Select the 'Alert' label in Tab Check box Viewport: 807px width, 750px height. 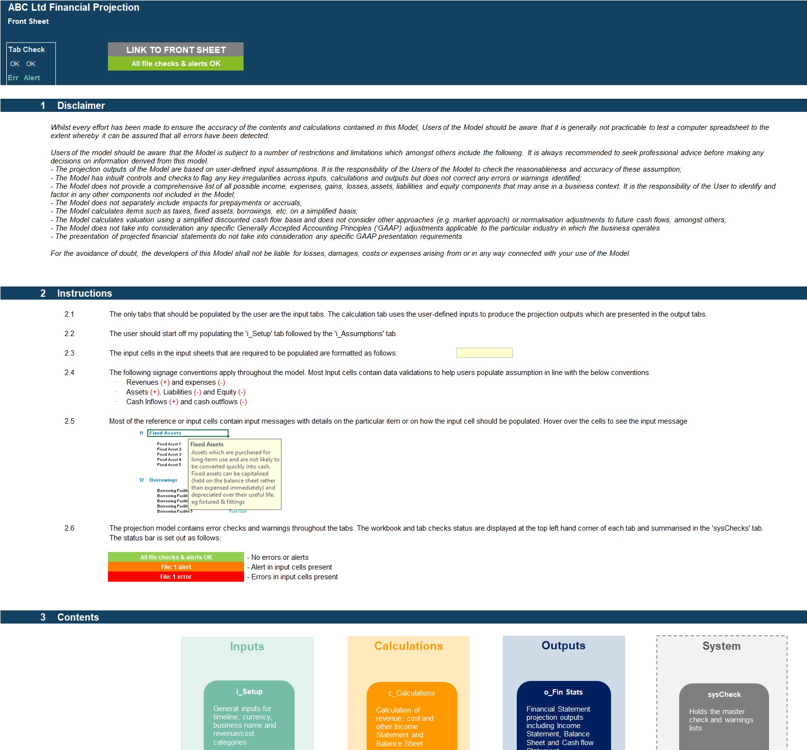coord(32,78)
